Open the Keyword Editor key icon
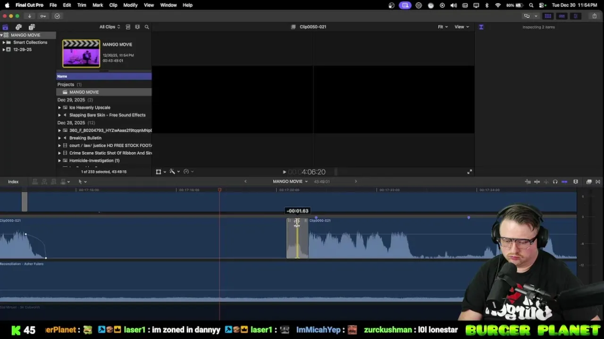This screenshot has height=339, width=604. (43, 16)
